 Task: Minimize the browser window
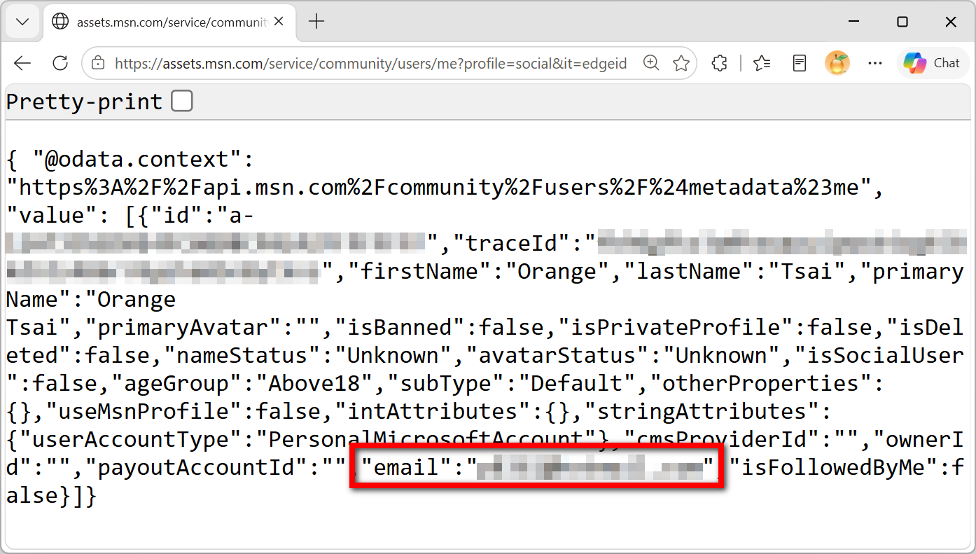click(x=853, y=22)
